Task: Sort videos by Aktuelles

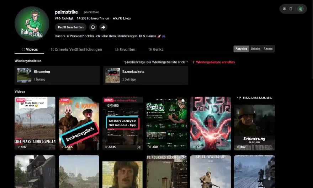Action: [241, 49]
